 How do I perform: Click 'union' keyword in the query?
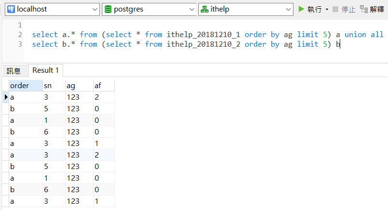(x=355, y=35)
